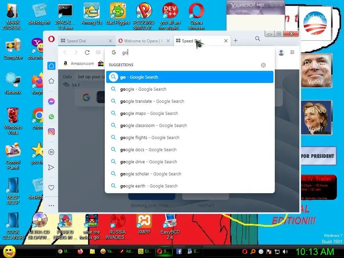Viewport: 344px width, 258px height.
Task: Open Bookmarks star in Opera sidebar
Action: (51, 81)
